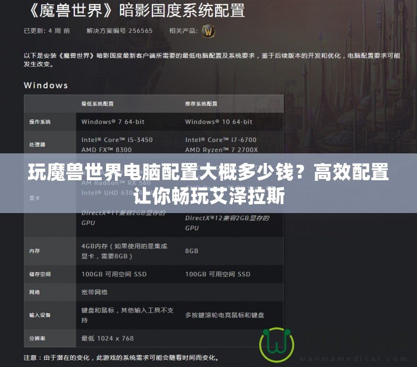Click the '解决方案编号 256565' text

point(119,31)
